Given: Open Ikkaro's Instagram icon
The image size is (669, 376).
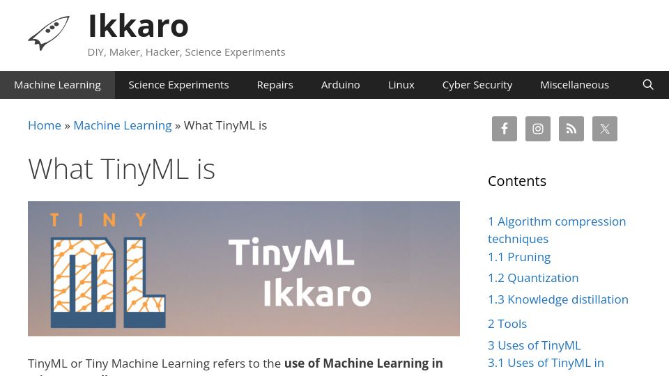Looking at the screenshot, I should [x=537, y=129].
